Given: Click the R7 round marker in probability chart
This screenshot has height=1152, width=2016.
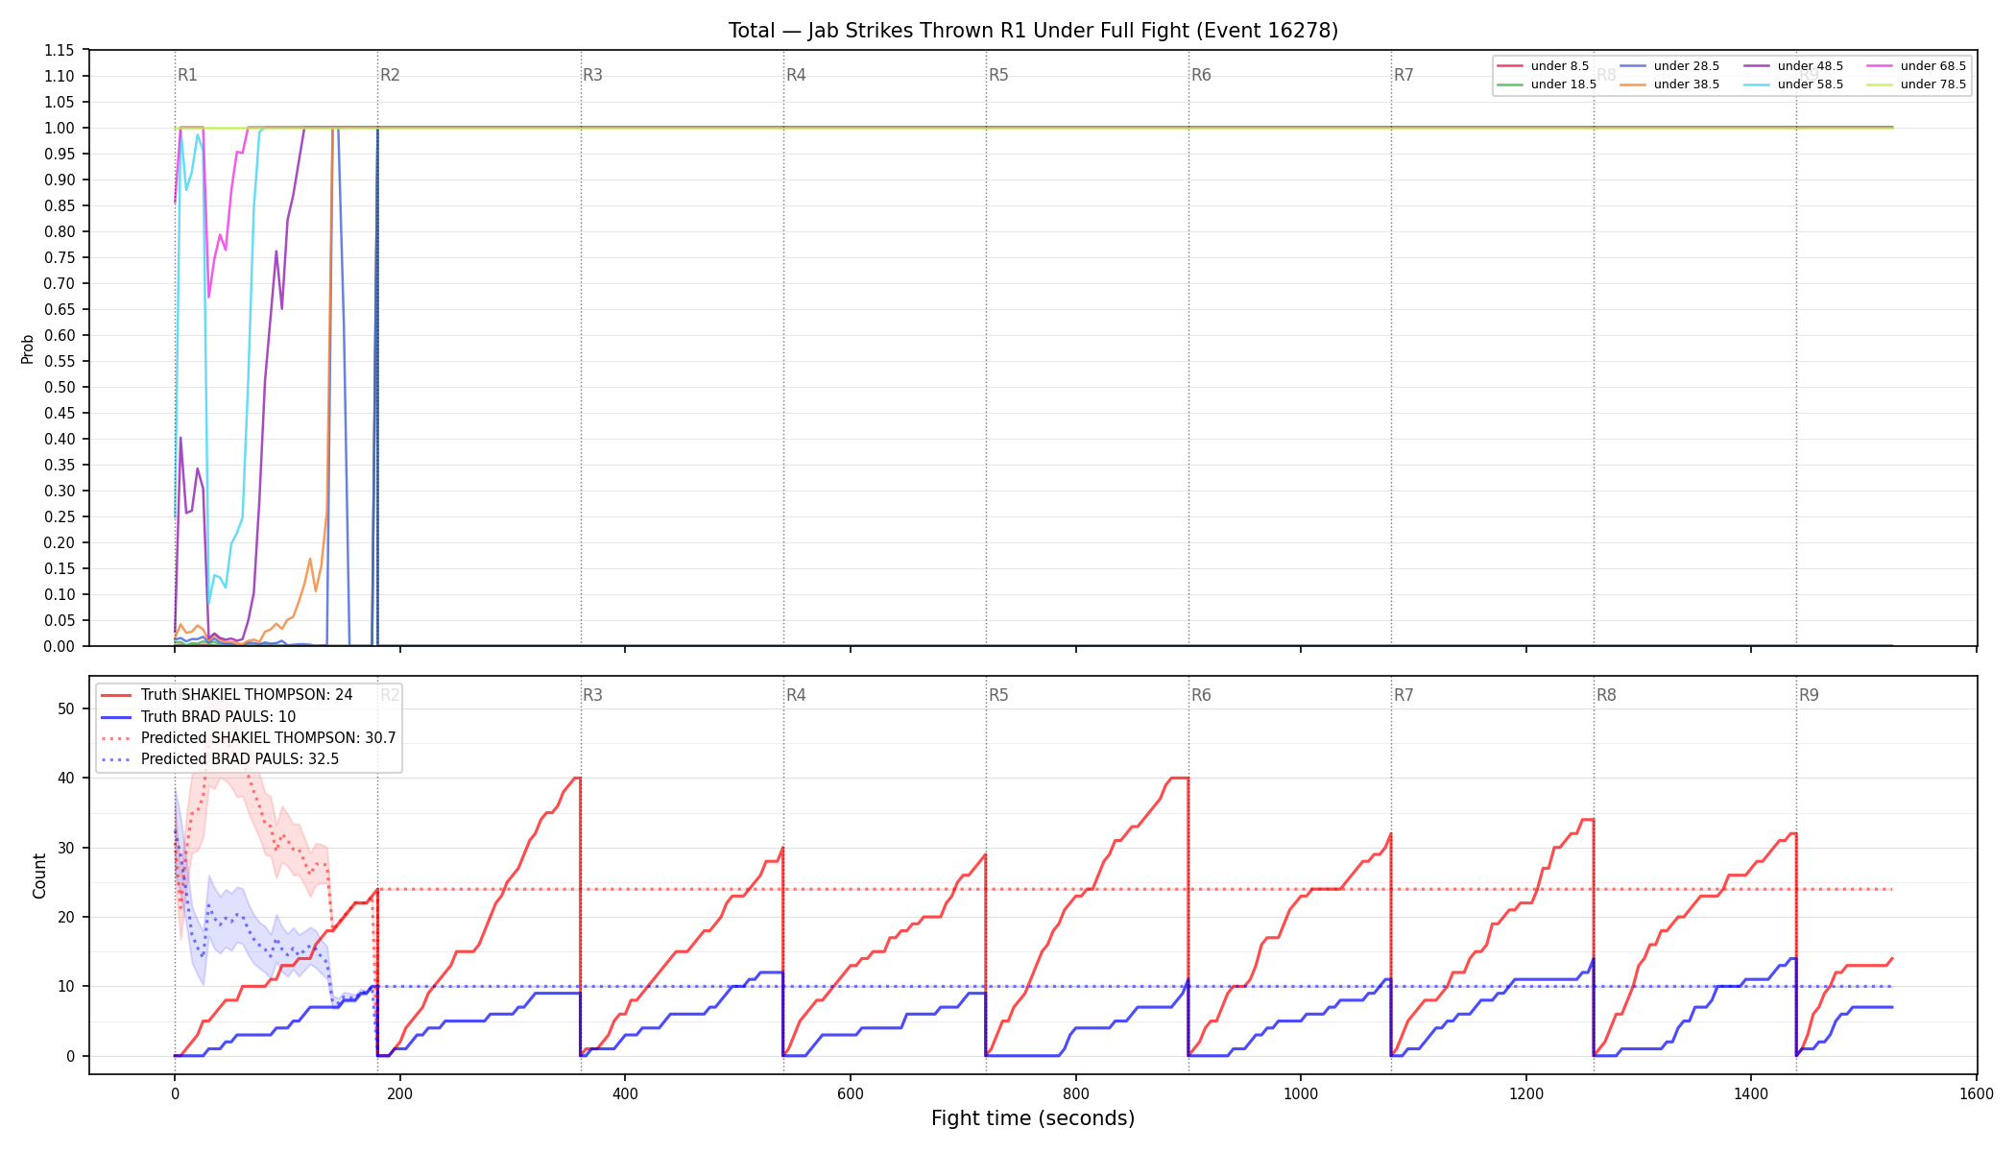Looking at the screenshot, I should tap(1404, 75).
